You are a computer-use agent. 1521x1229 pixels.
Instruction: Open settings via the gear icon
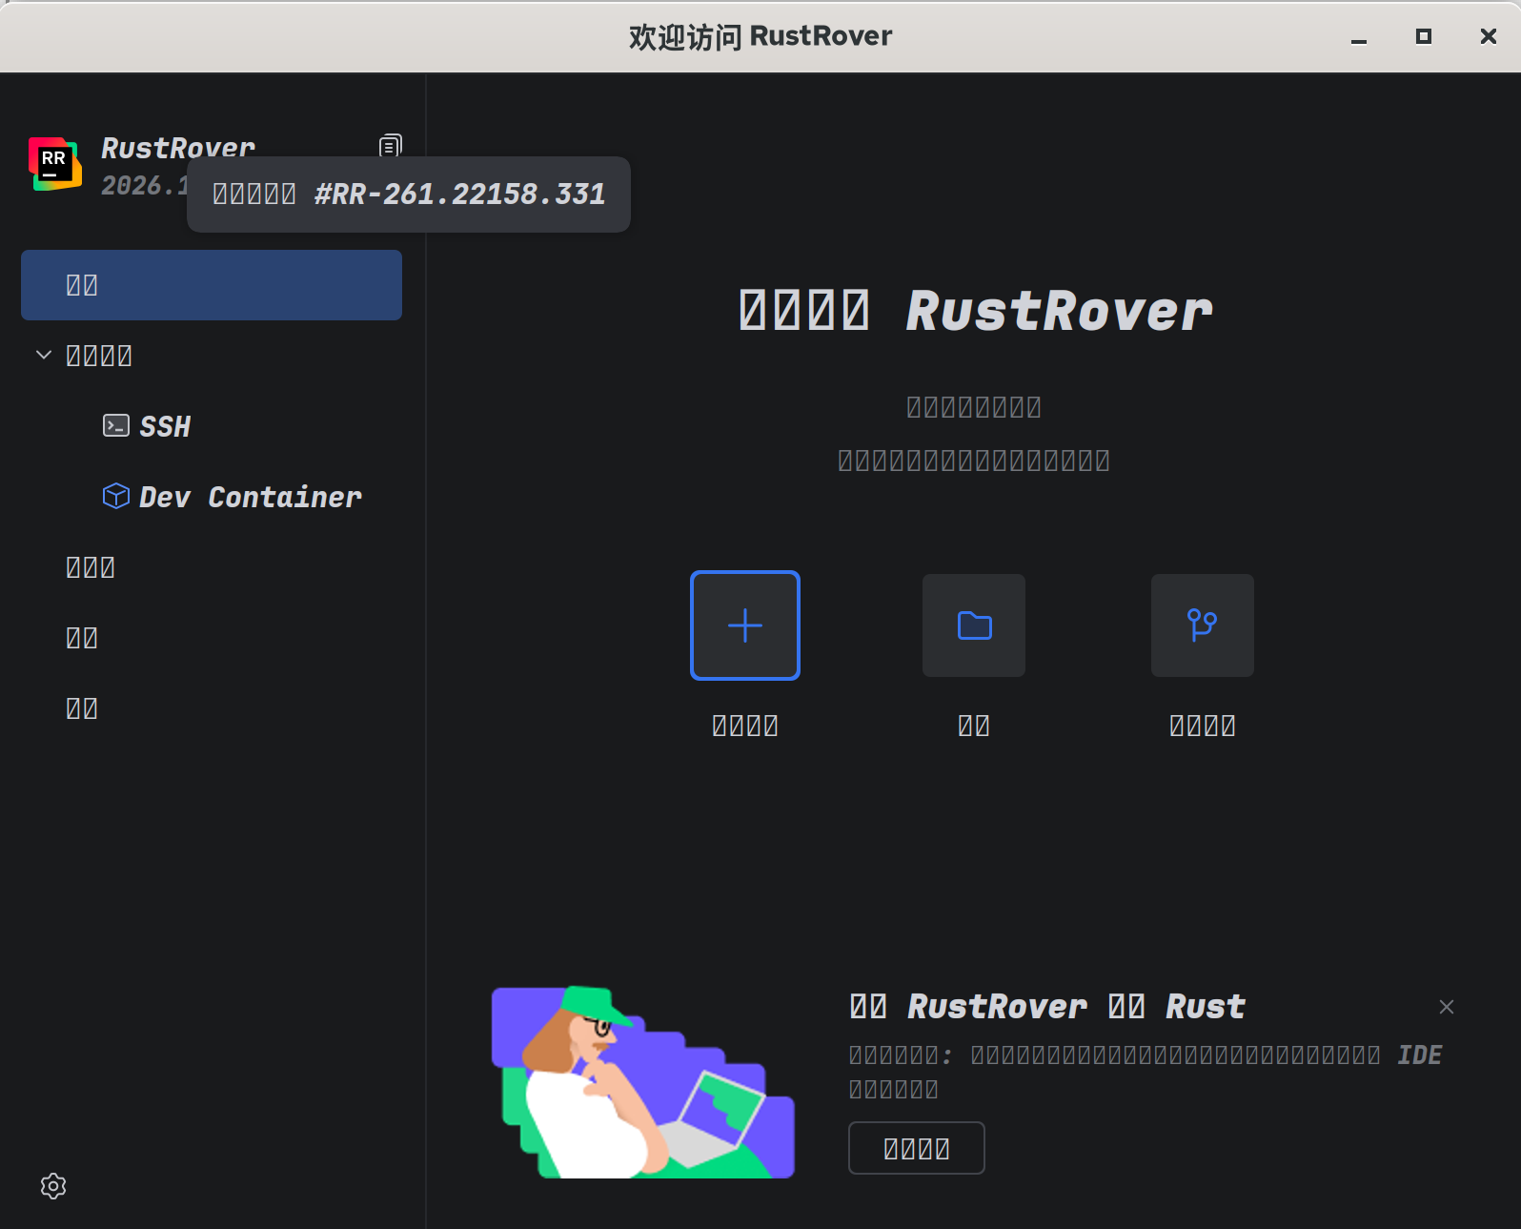[x=53, y=1185]
